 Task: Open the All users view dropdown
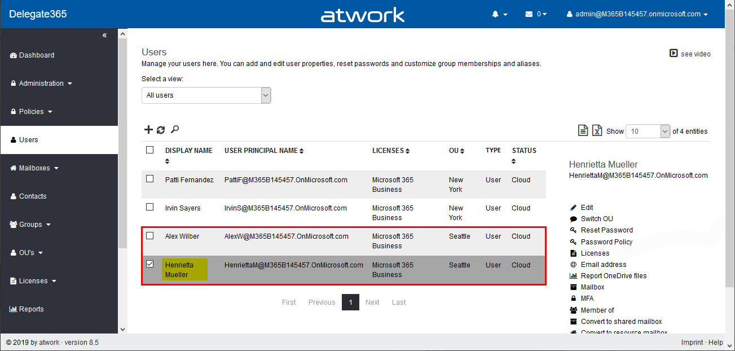pyautogui.click(x=206, y=95)
